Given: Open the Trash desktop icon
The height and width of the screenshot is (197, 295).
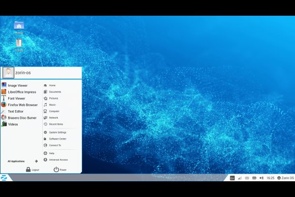Looking at the screenshot, I should tap(19, 45).
